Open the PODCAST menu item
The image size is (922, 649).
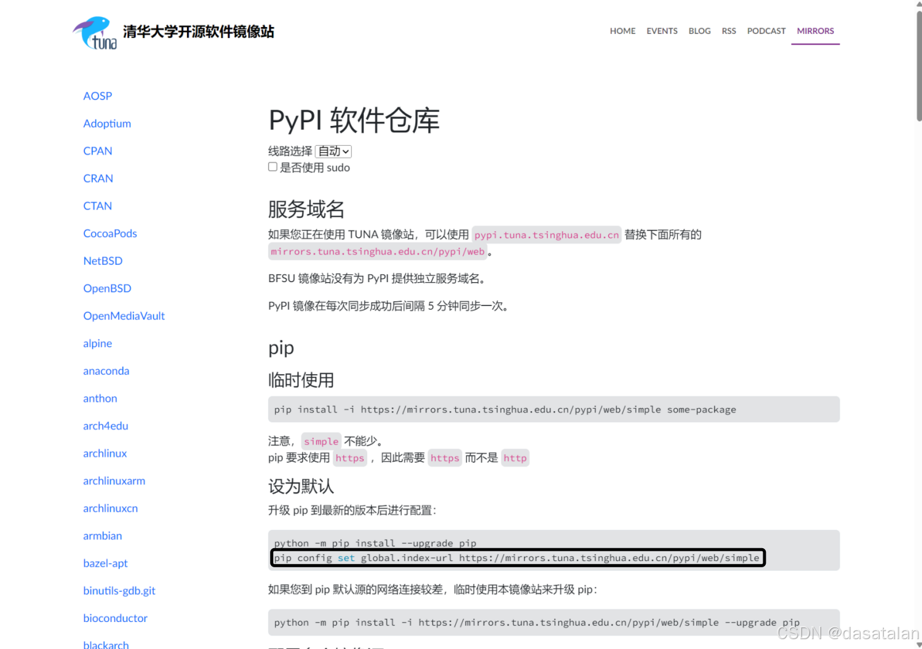[766, 31]
